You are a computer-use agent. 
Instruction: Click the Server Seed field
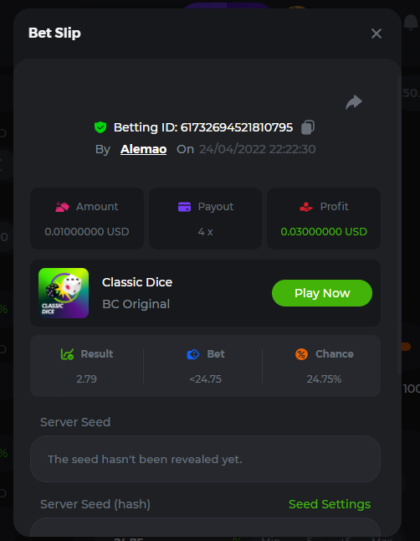pyautogui.click(x=205, y=459)
